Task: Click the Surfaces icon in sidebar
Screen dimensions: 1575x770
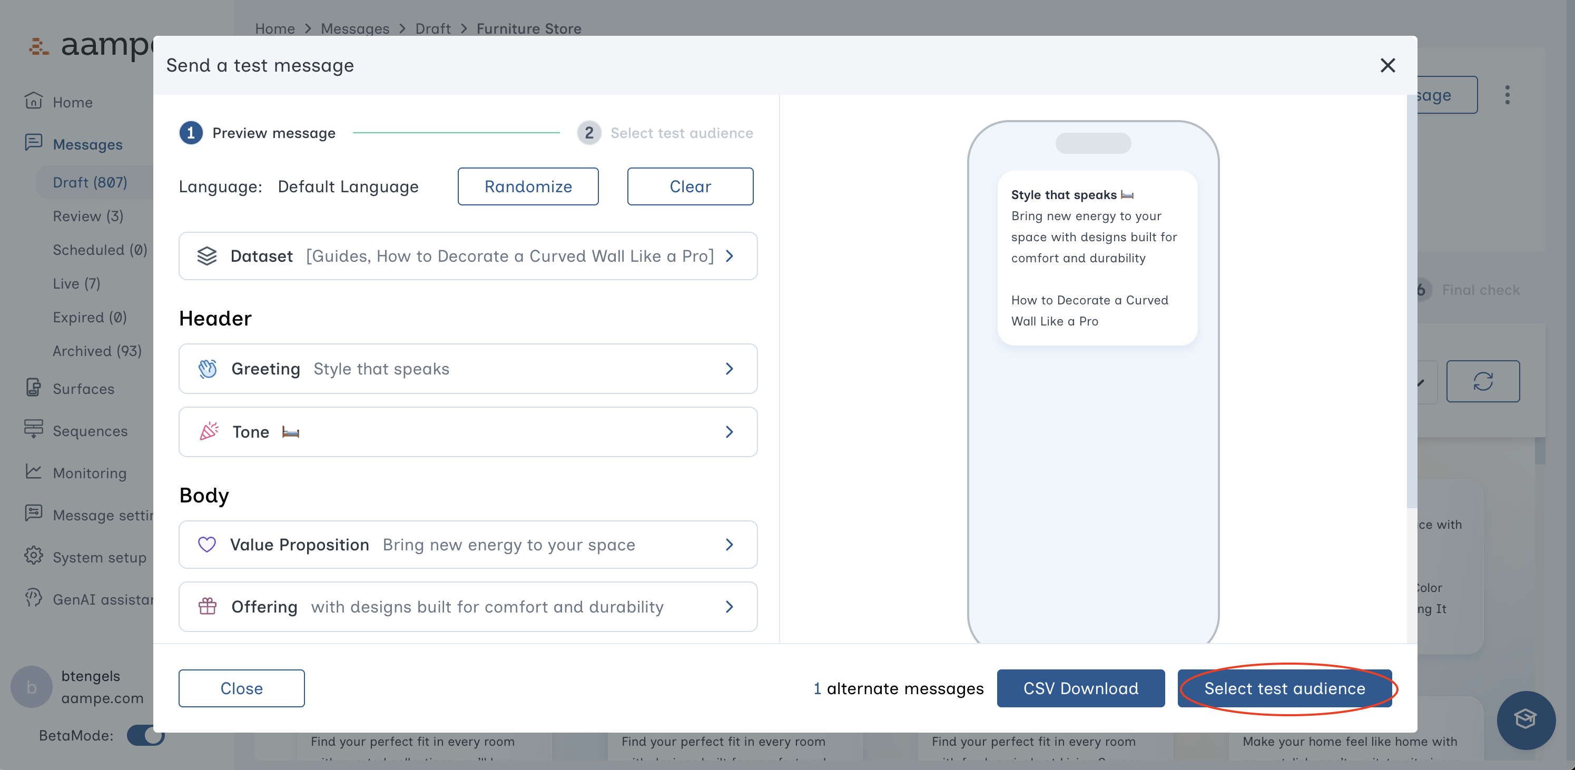Action: click(x=33, y=388)
